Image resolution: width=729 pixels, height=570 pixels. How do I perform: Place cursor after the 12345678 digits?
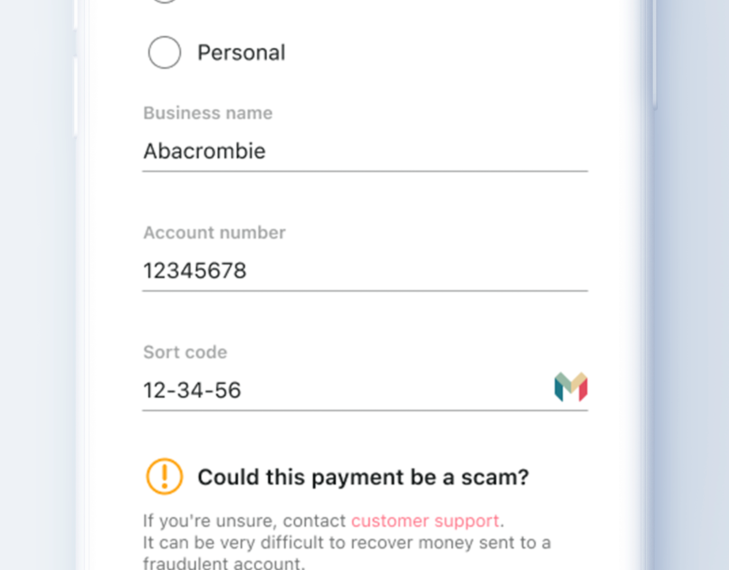click(248, 270)
